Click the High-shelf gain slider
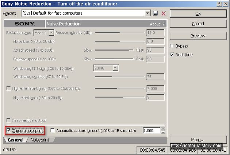230x155 pixels. [119, 97]
